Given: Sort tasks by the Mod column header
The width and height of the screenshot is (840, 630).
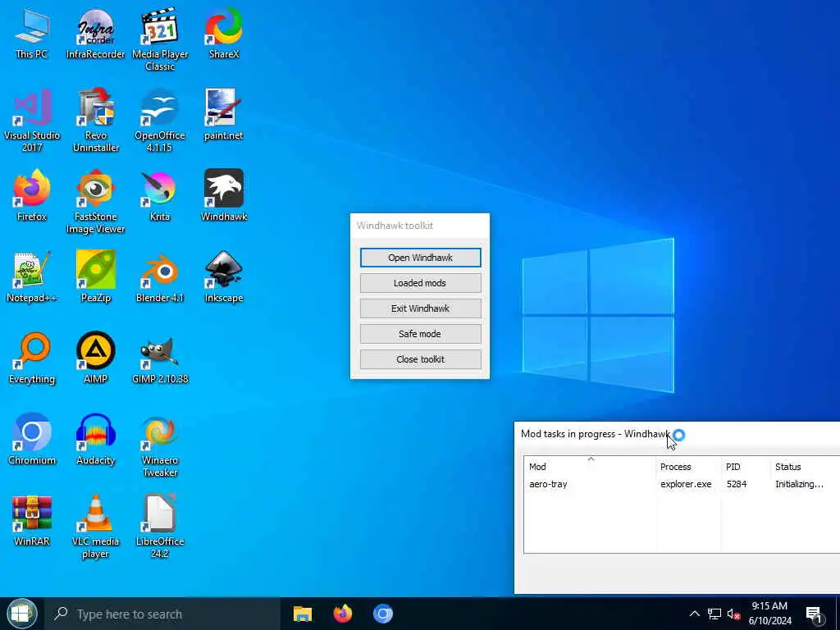Looking at the screenshot, I should click(x=590, y=467).
